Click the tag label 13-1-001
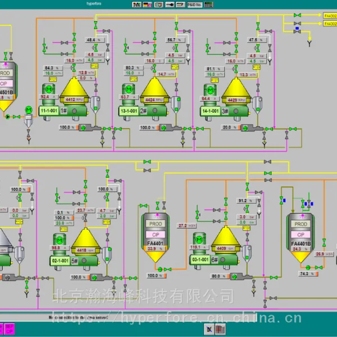This screenshot has width=337, height=337. [x=129, y=111]
